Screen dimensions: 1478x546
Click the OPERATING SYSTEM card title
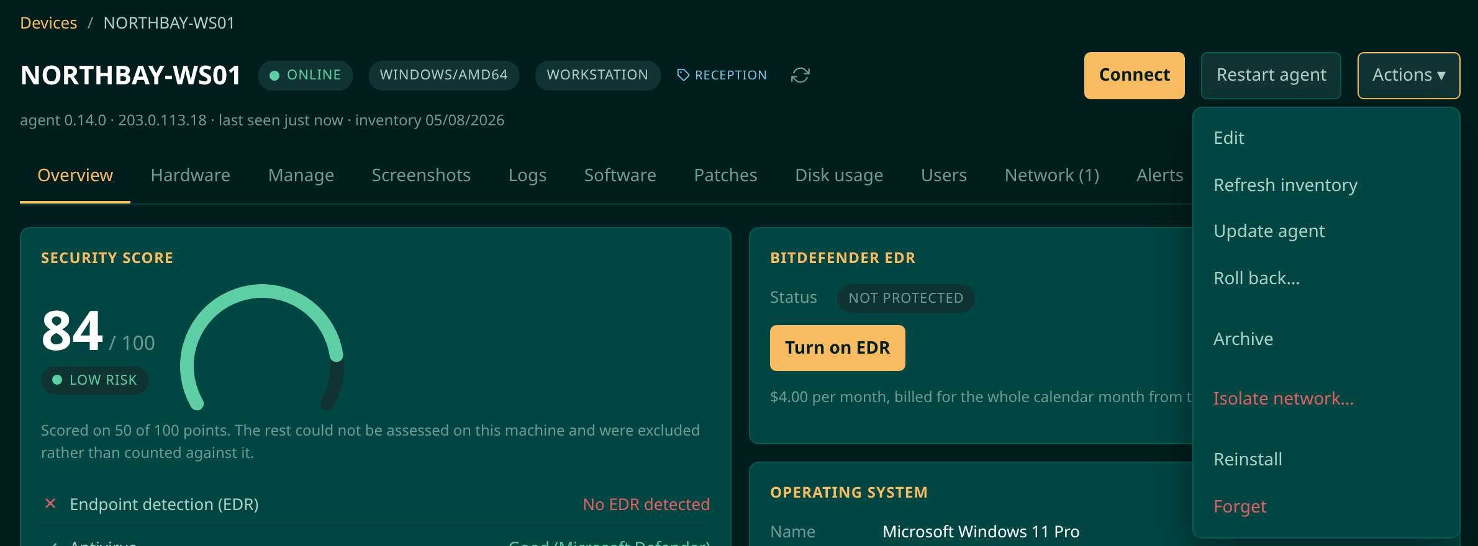coord(848,492)
